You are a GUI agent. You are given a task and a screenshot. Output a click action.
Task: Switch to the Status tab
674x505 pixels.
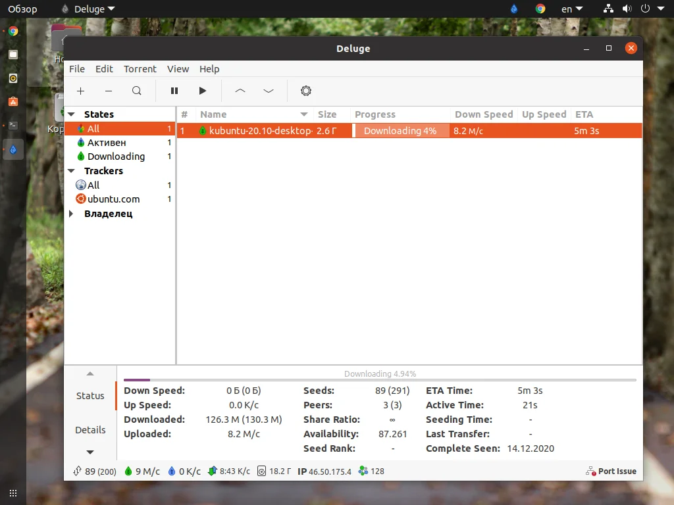90,395
